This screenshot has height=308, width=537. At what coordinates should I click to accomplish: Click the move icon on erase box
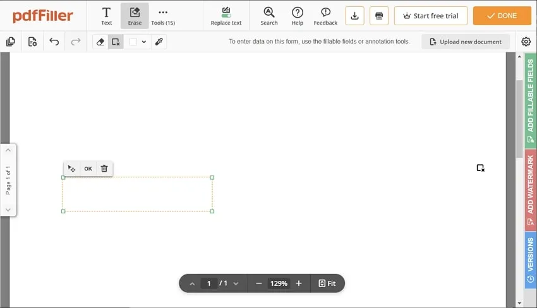point(71,169)
